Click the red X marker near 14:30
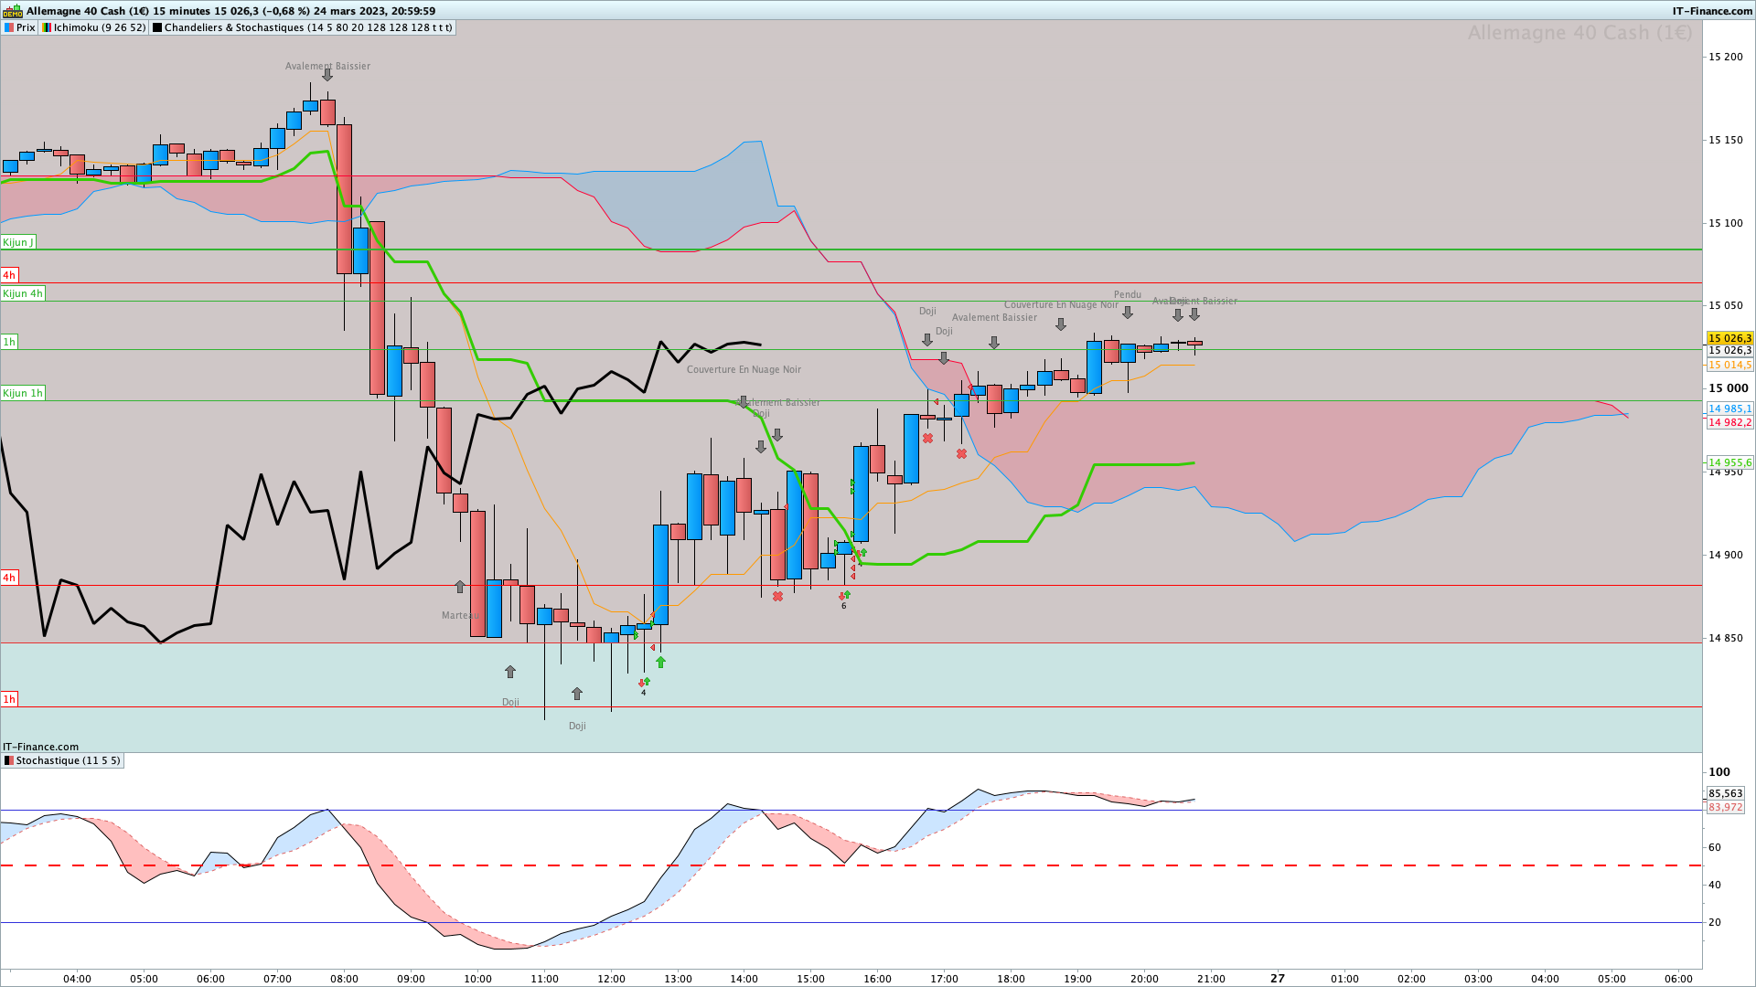The image size is (1756, 987). (777, 597)
